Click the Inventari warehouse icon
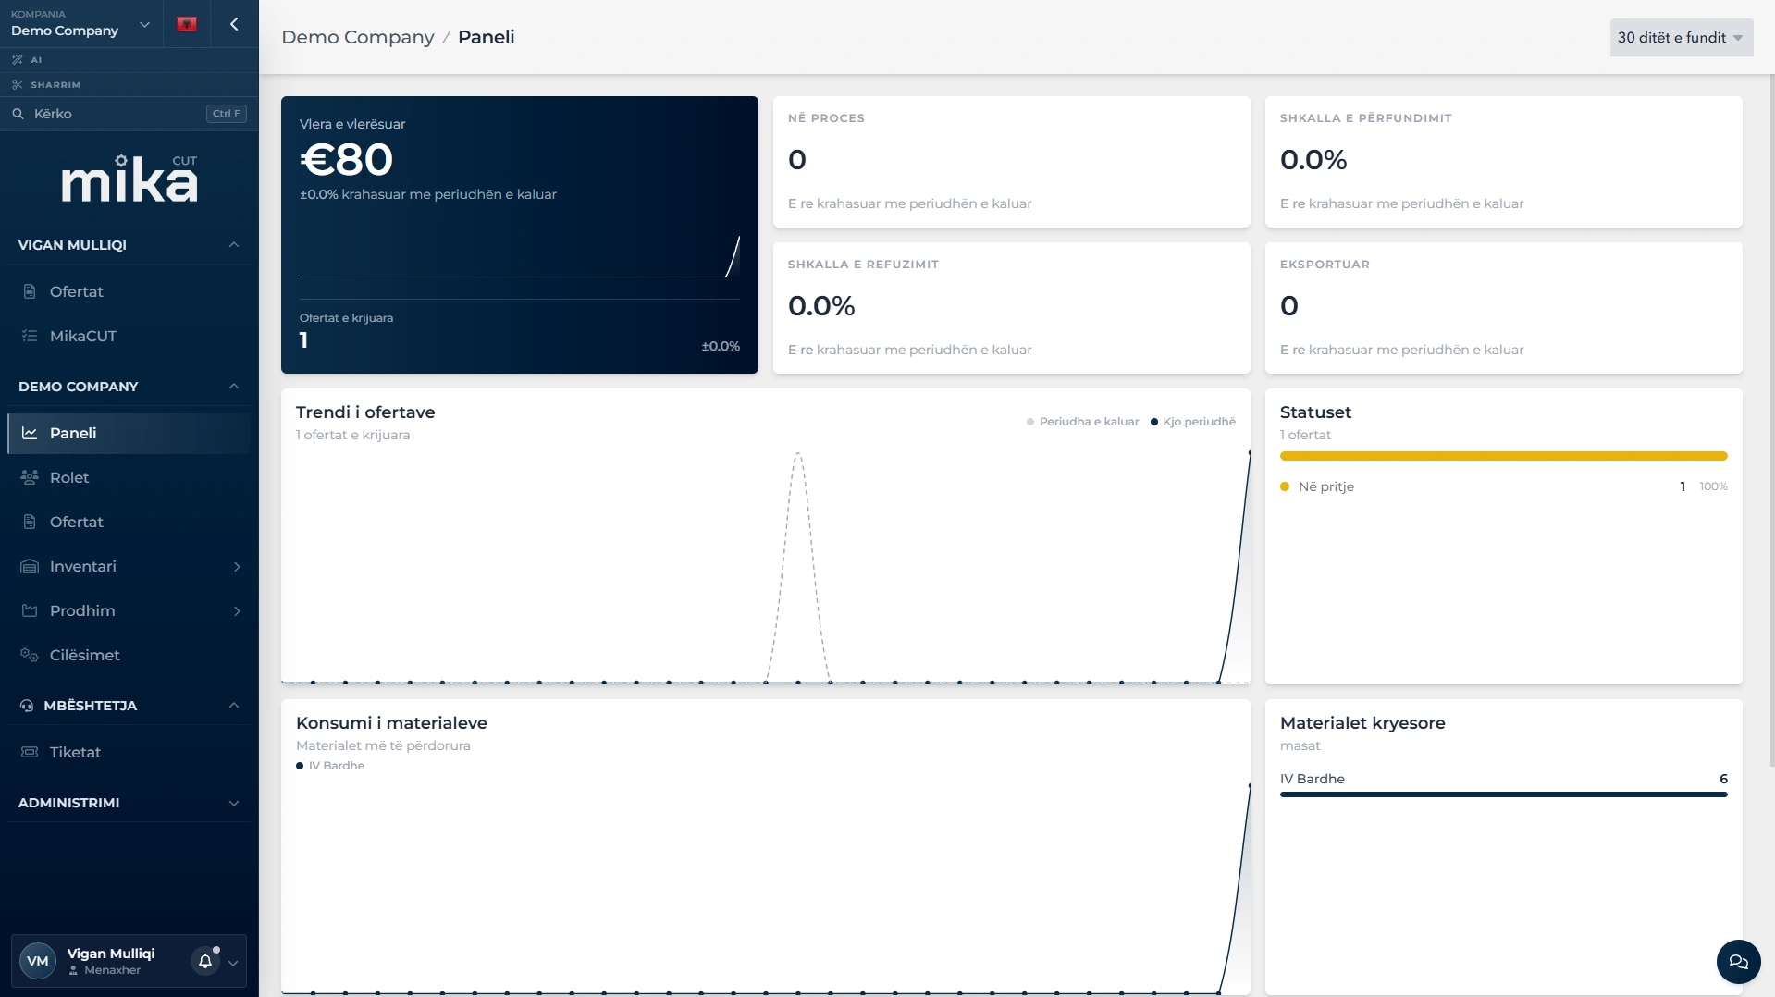This screenshot has width=1775, height=997. coord(30,566)
